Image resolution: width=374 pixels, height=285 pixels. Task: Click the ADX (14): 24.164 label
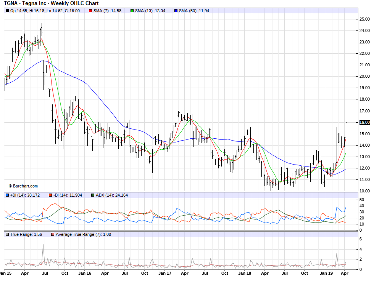pos(112,195)
